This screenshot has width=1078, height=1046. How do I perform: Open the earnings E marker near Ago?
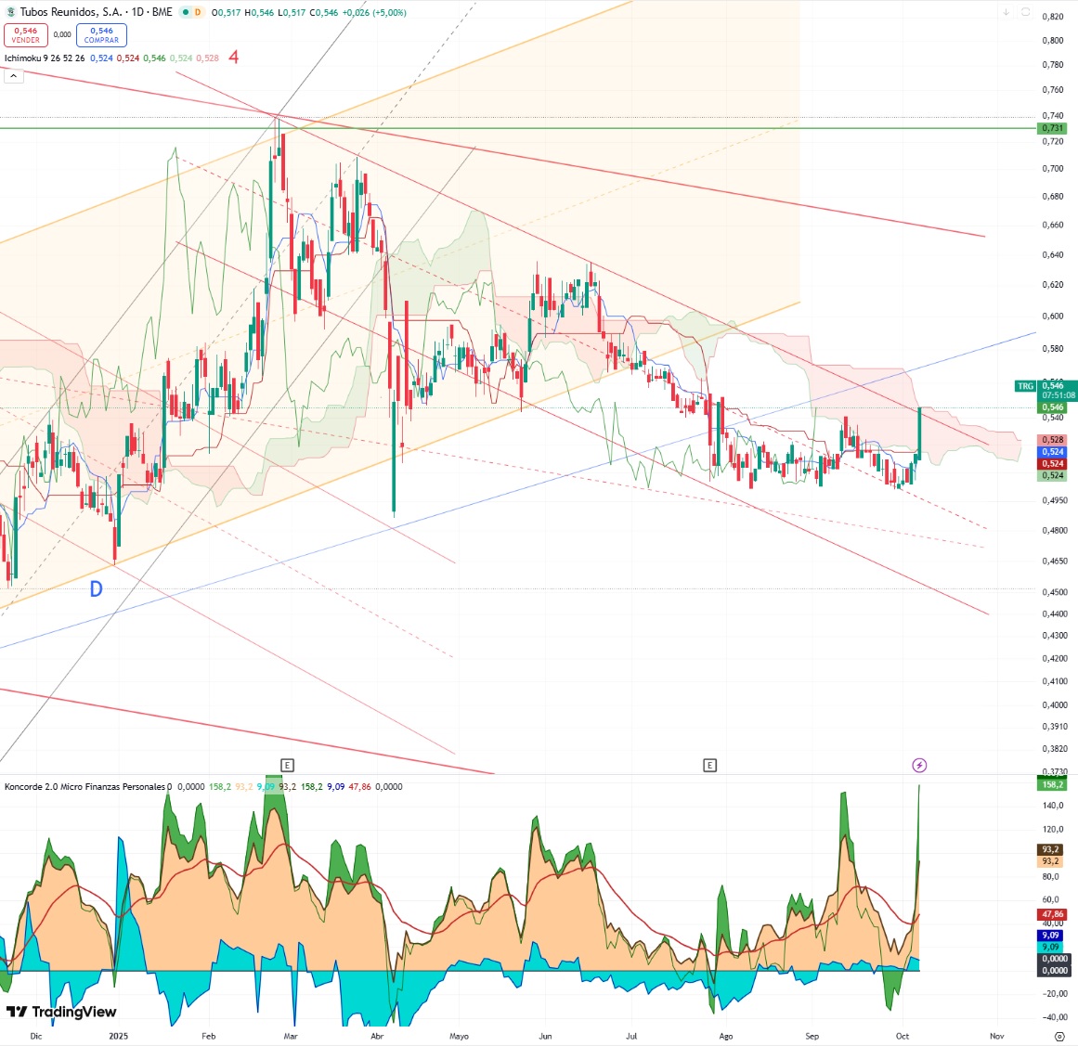pos(710,765)
